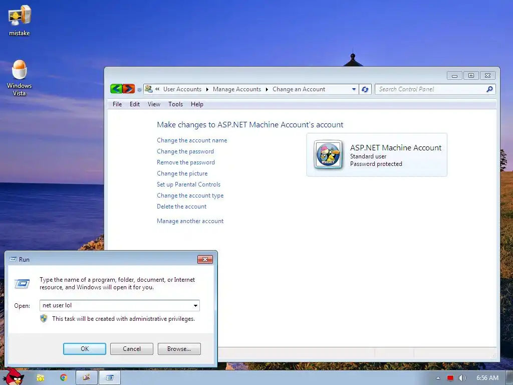This screenshot has height=385, width=513.
Task: Maximize the Control Panel window
Action: [471, 76]
